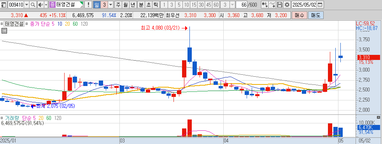This screenshot has width=382, height=144.
Task: Click the volume 단순 5 legend
Action: coord(29,118)
